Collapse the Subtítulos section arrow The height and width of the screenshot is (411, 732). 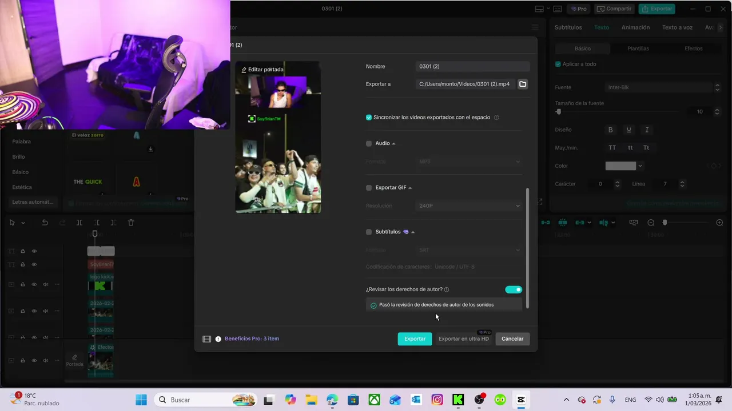pos(413,232)
